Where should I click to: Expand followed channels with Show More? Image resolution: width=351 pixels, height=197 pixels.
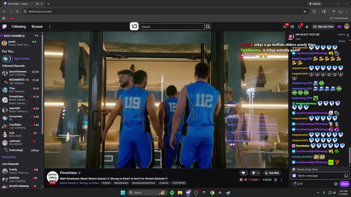tap(9, 157)
